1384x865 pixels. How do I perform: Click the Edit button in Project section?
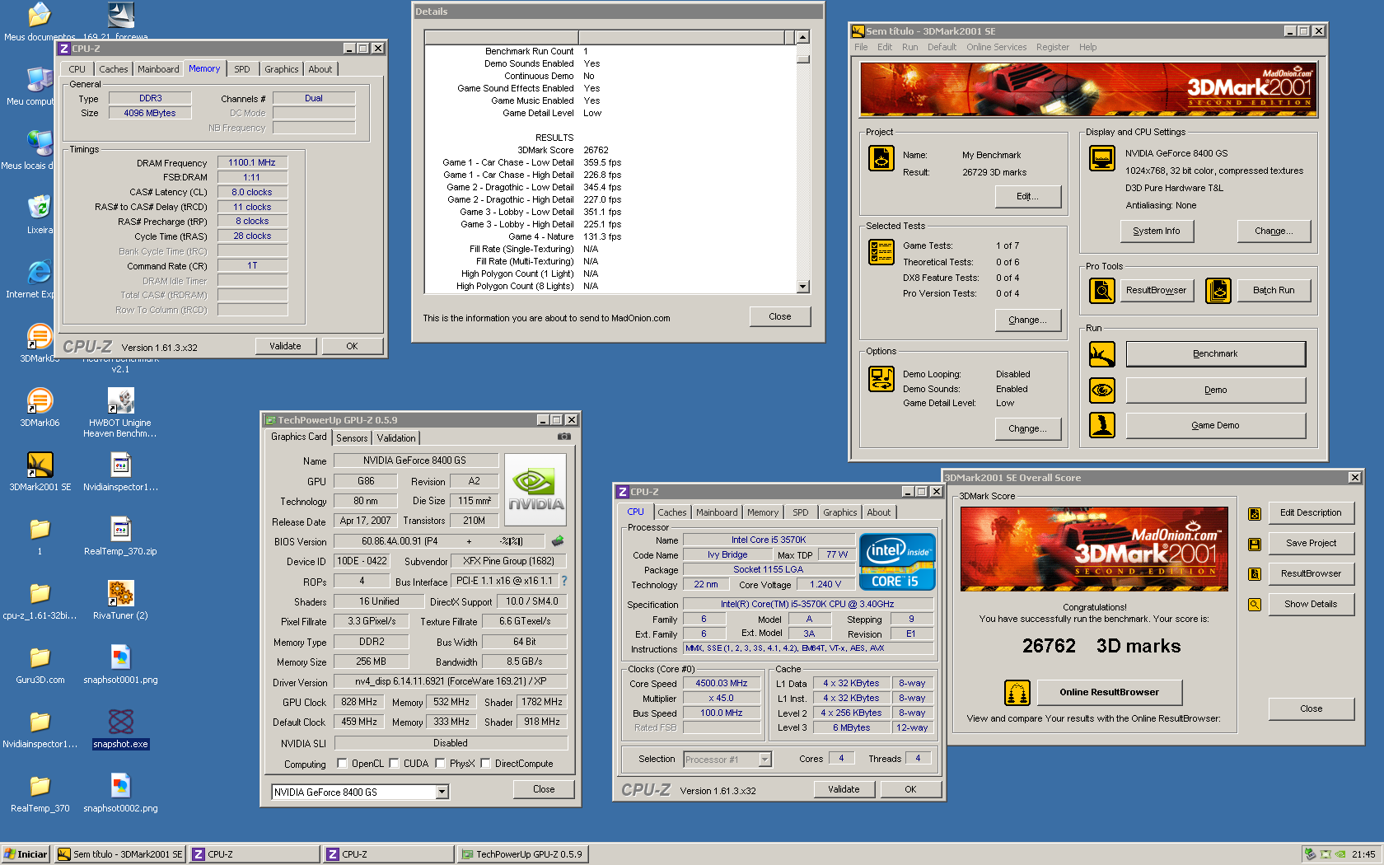coord(1027,197)
